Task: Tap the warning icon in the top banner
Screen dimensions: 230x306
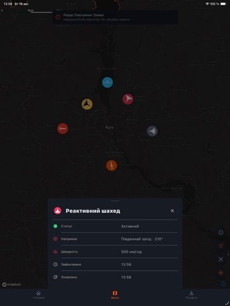Action: [58, 17]
